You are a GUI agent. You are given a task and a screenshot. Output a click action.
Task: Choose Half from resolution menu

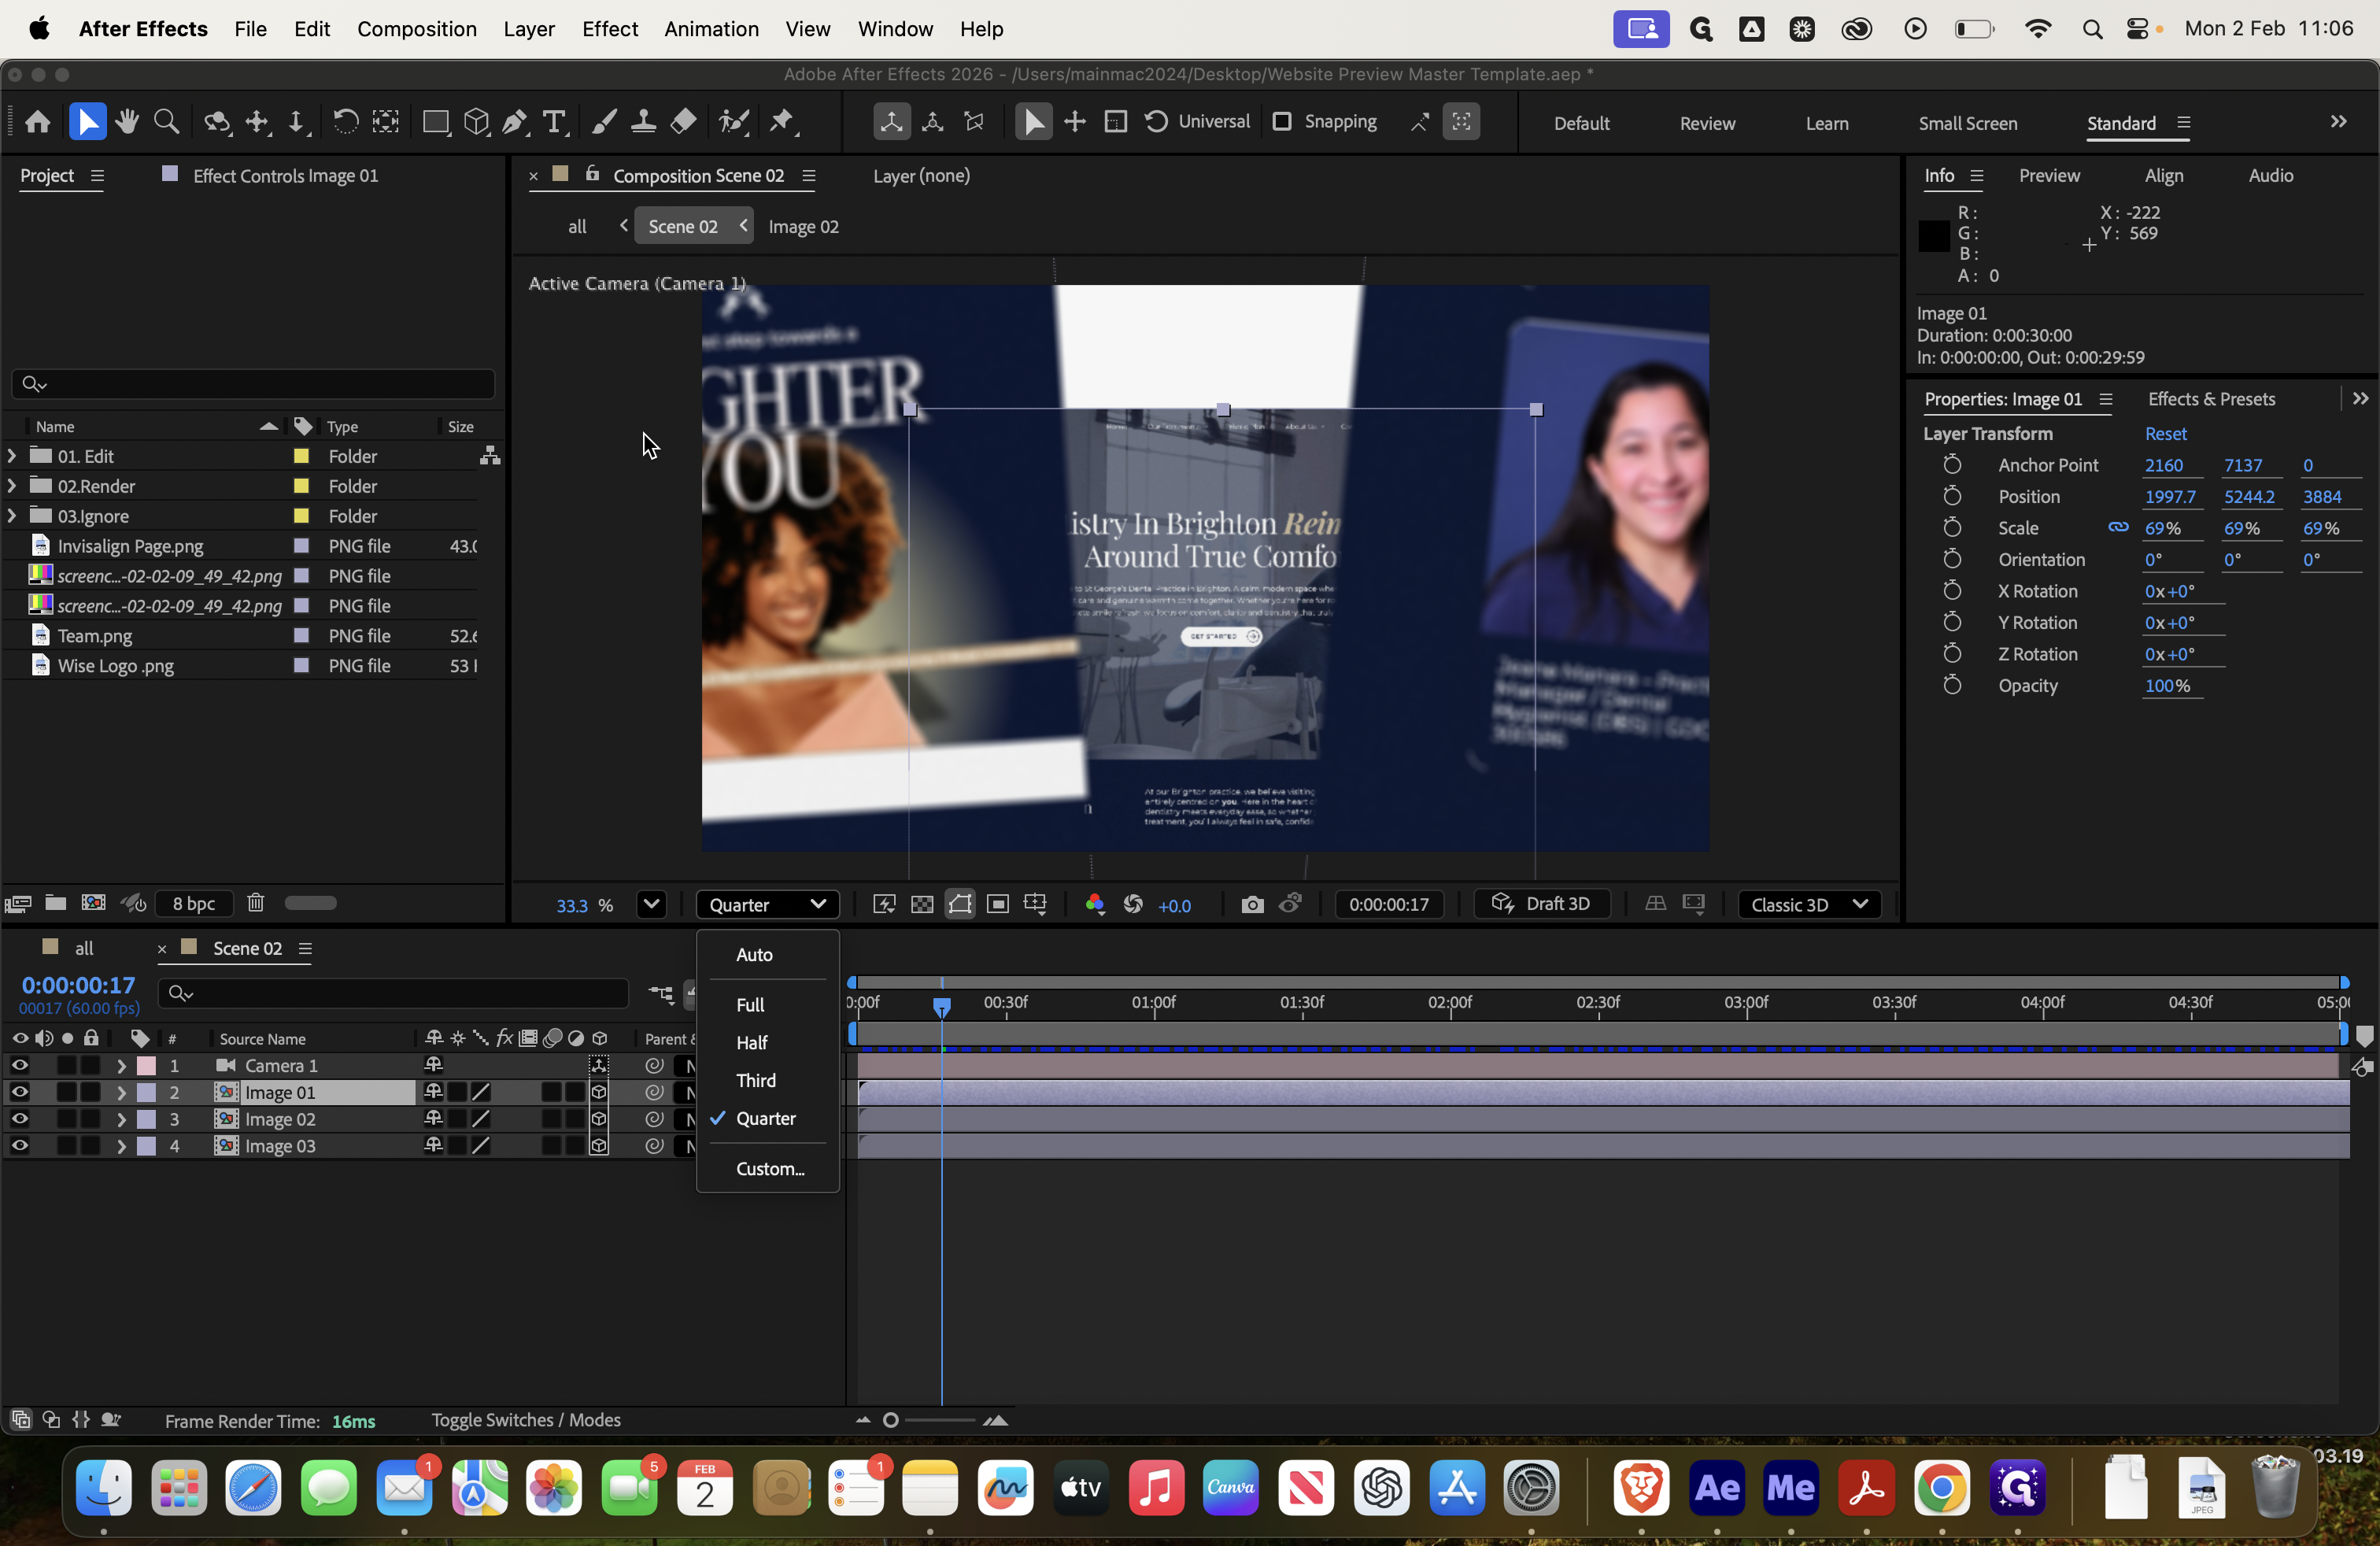pos(751,1042)
